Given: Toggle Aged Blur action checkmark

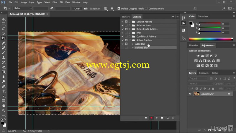Looking at the screenshot, I should 122,44.
